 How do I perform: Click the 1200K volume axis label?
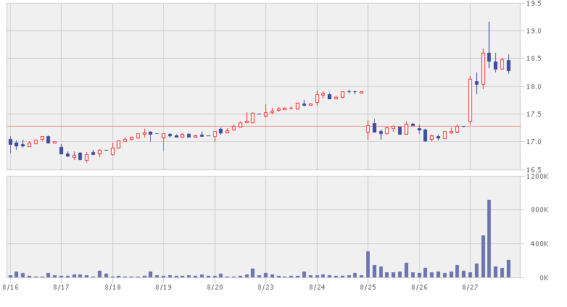537,176
